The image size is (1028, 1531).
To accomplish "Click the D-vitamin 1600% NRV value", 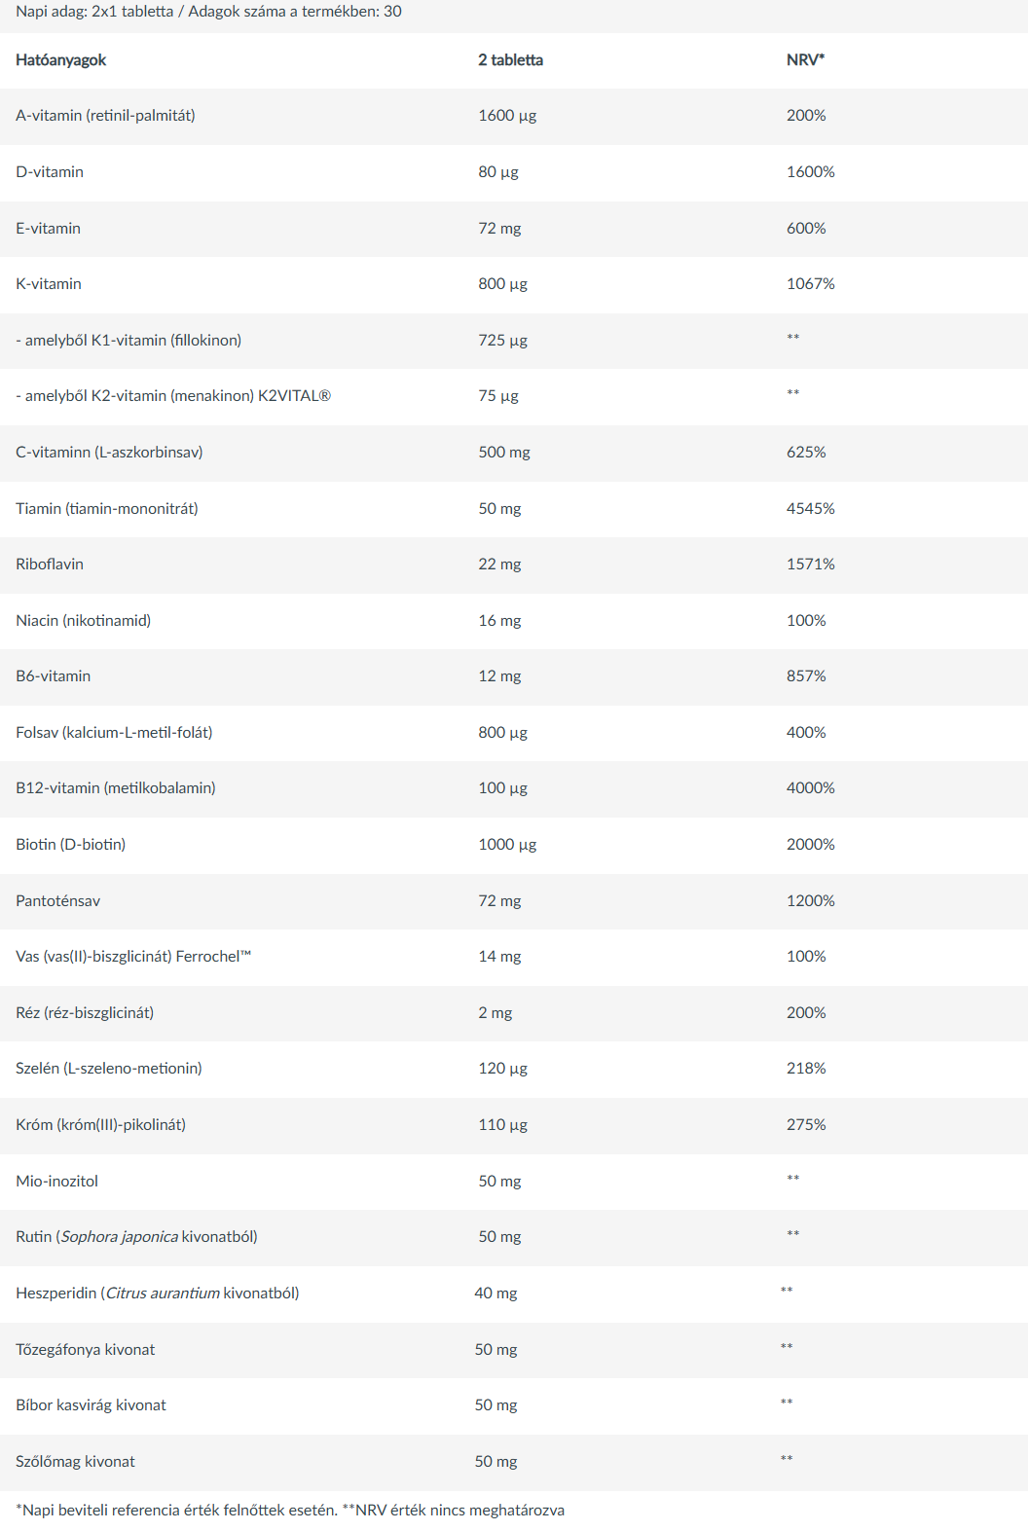I will pyautogui.click(x=810, y=172).
